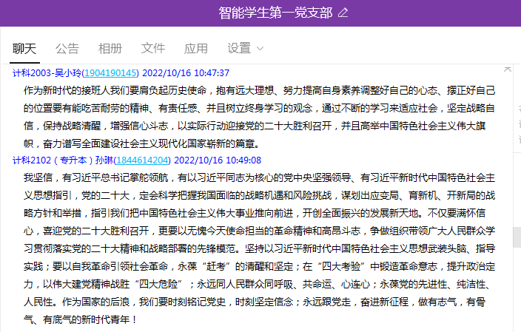Select sender name 计科2003-吴小玲

[47, 73]
